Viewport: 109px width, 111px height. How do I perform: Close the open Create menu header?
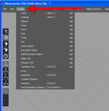coord(21,9)
